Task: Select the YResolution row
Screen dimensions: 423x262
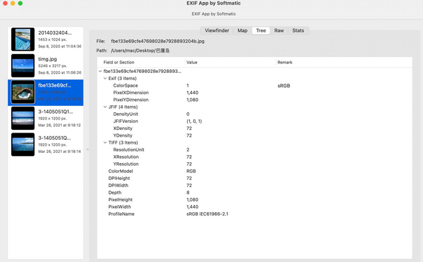Action: [x=255, y=164]
